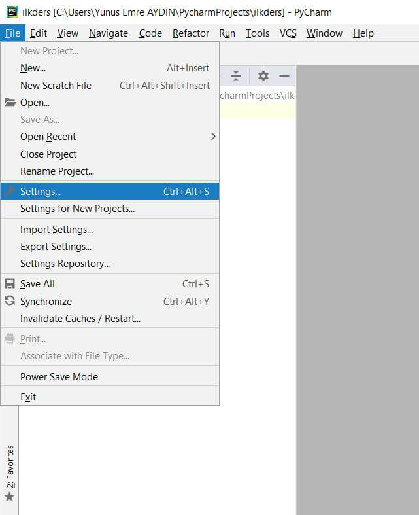Expand the Open Recent submenu arrow

point(213,136)
